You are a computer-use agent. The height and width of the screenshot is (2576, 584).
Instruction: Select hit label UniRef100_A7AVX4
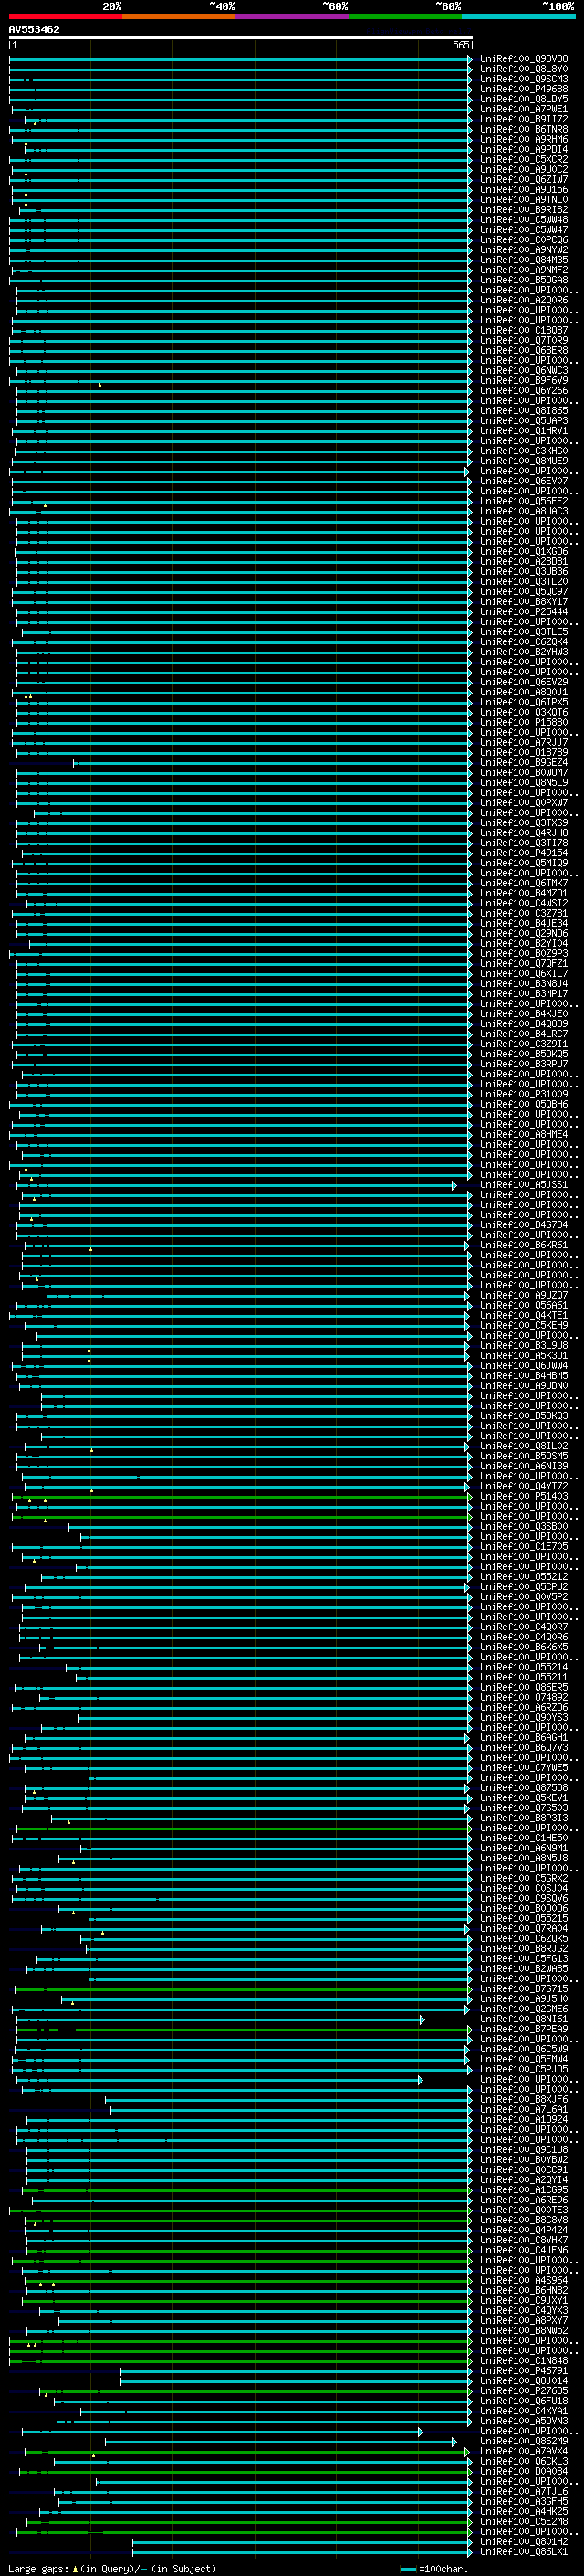(524, 2451)
